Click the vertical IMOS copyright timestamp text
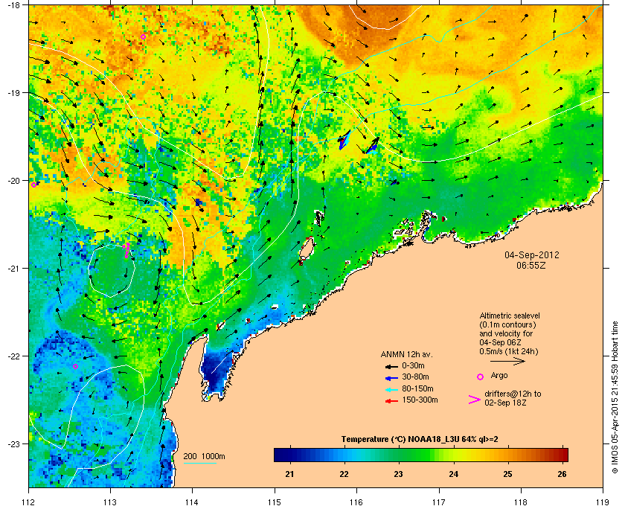The height and width of the screenshot is (506, 625). [615, 397]
